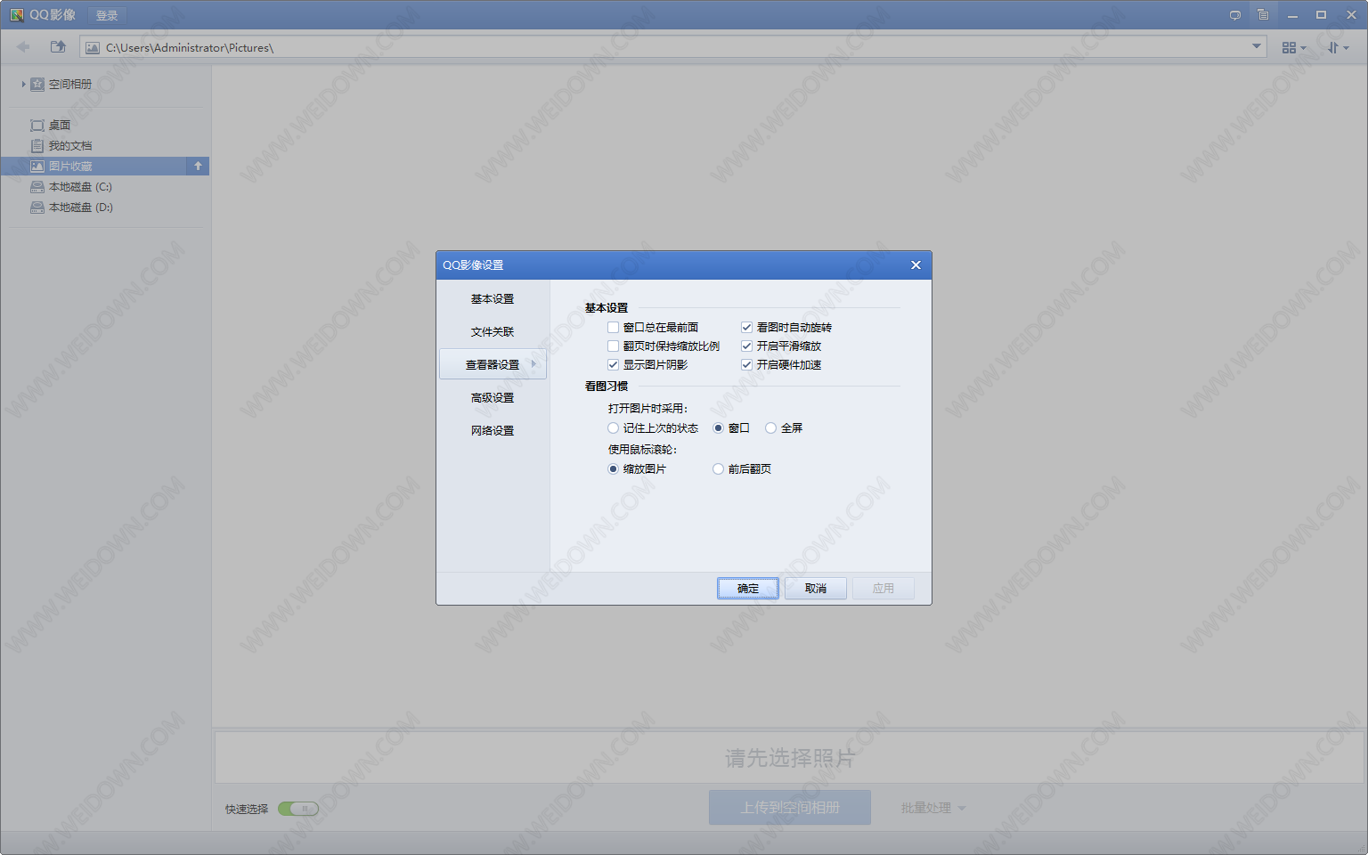Switch to 基本设置 tab
This screenshot has height=855, width=1368.
coord(493,299)
